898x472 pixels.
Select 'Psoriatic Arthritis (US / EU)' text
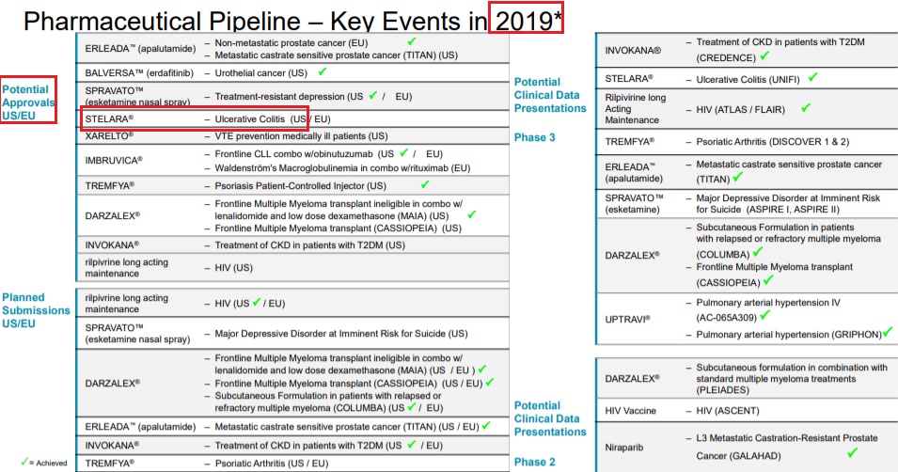[x=272, y=464]
